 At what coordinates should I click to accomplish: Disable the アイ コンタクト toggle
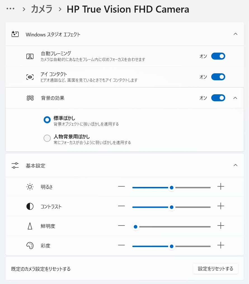[x=218, y=77]
